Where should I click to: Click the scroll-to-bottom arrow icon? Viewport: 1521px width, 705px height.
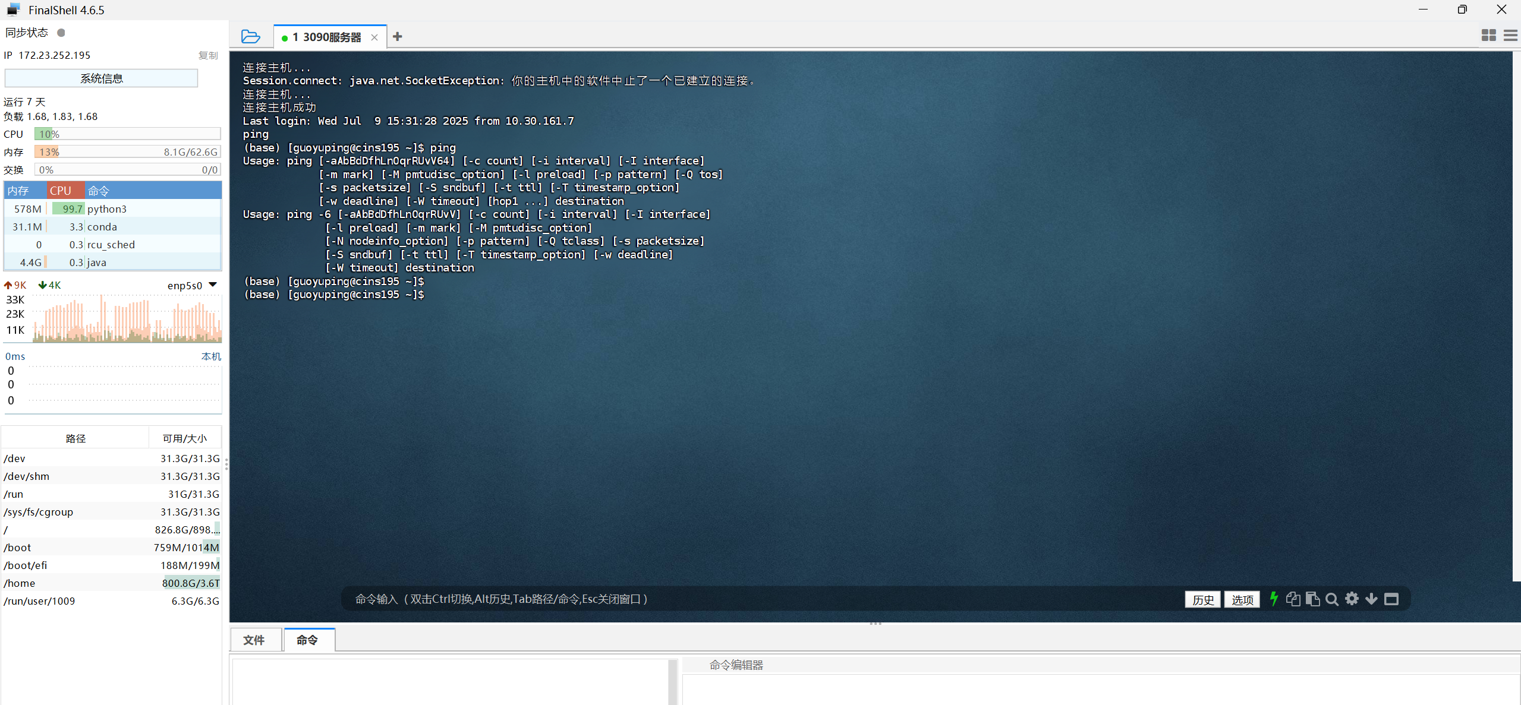(x=1371, y=599)
